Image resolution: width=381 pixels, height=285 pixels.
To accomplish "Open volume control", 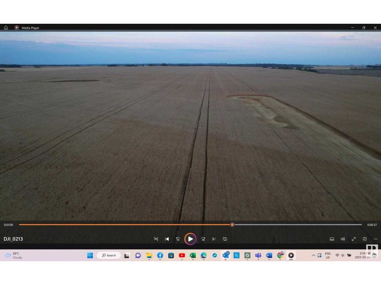I will (343, 239).
